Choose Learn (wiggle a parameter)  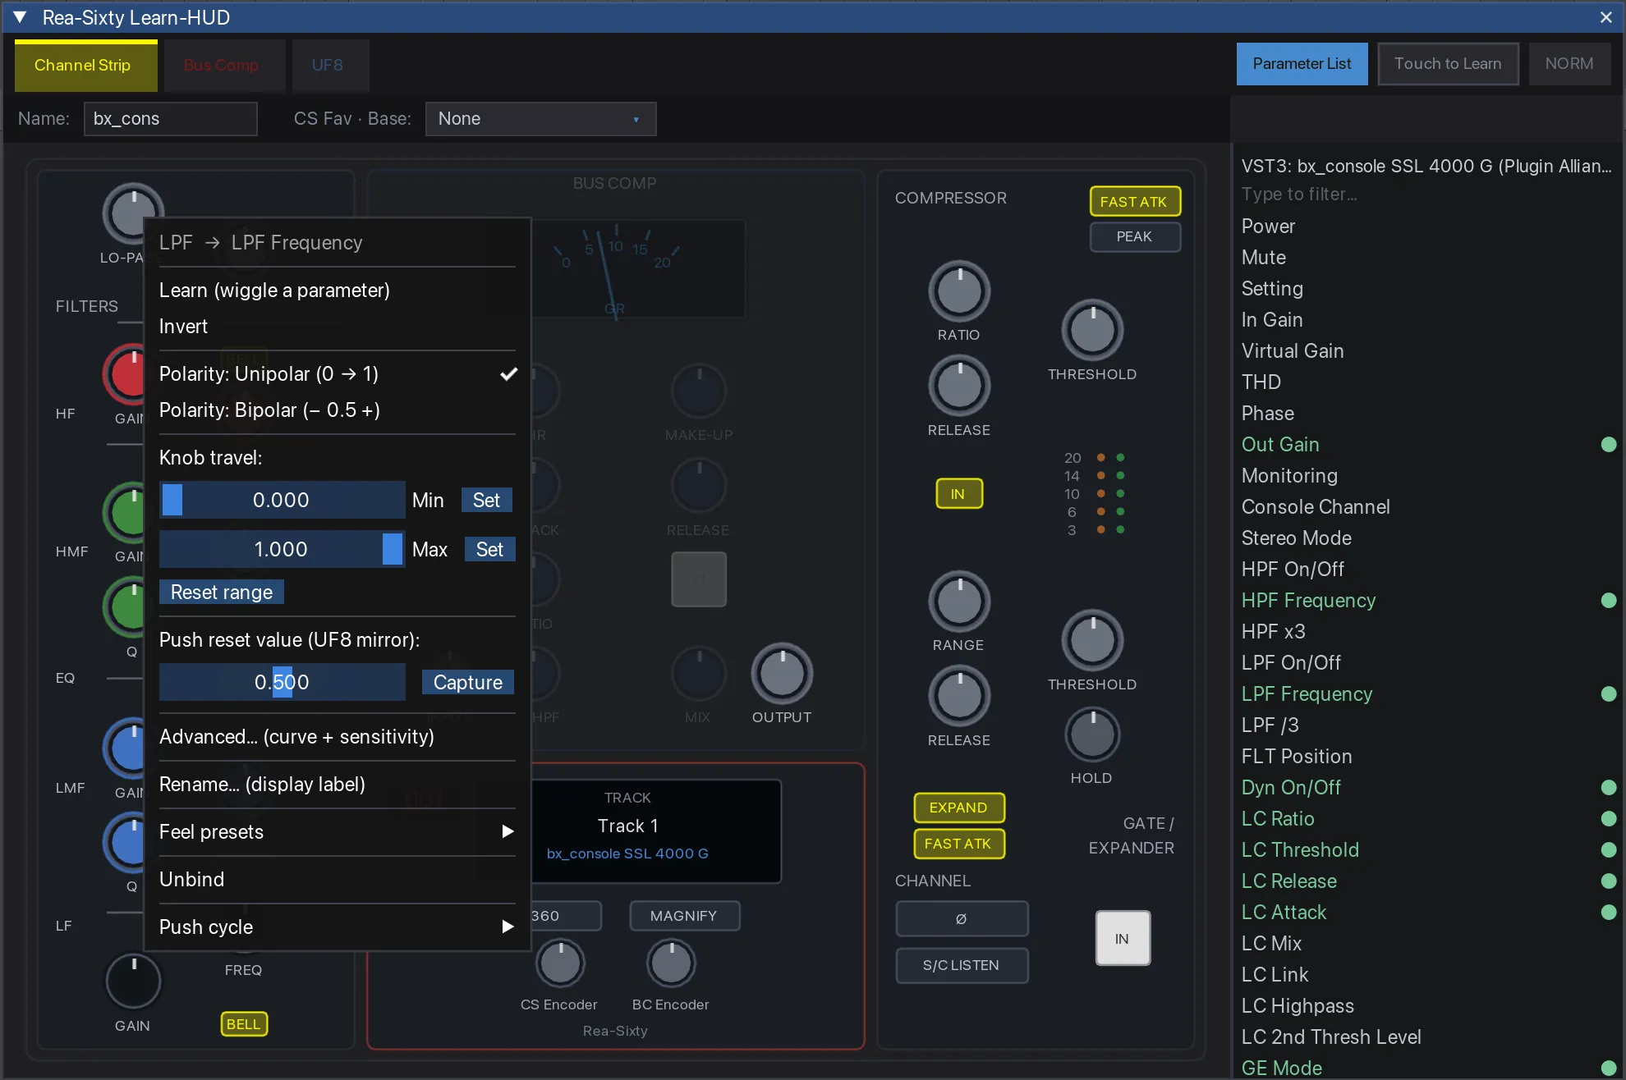[x=337, y=291]
